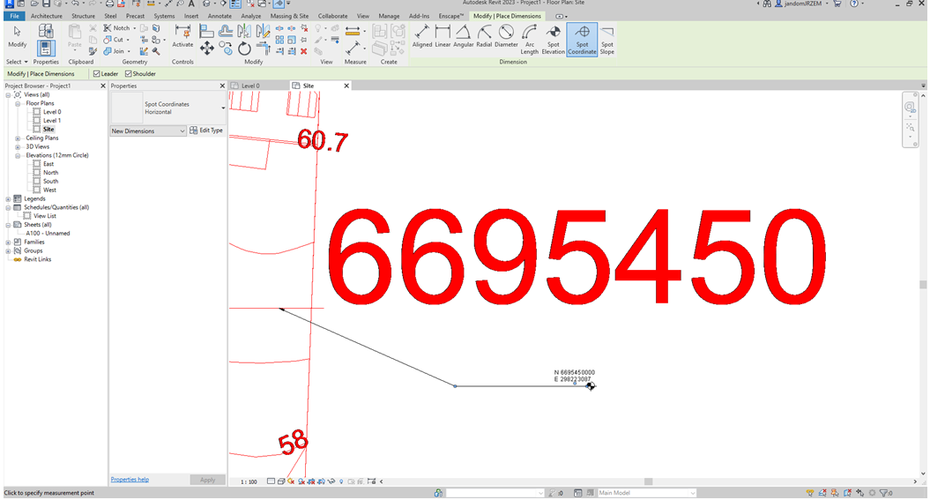Click the Apply button in Properties
The width and height of the screenshot is (930, 500).
coord(207,480)
